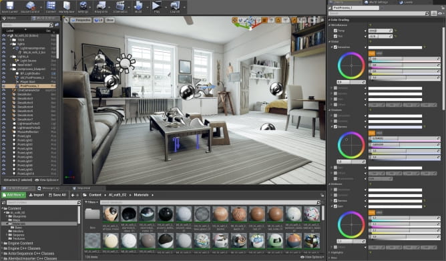This screenshot has width=446, height=261.
Task: Toggle the Gain checkbox in the Midtones section
Action: click(335, 206)
